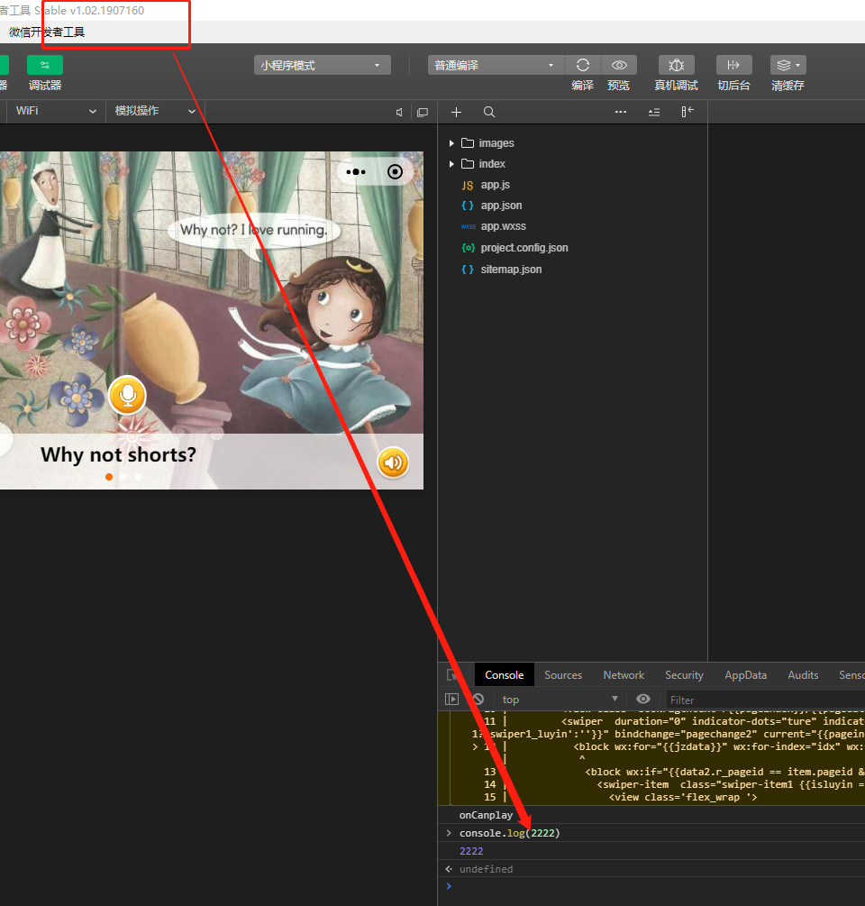Image resolution: width=865 pixels, height=906 pixels.
Task: Toggle the green 调试器 debugger button
Action: coord(45,65)
